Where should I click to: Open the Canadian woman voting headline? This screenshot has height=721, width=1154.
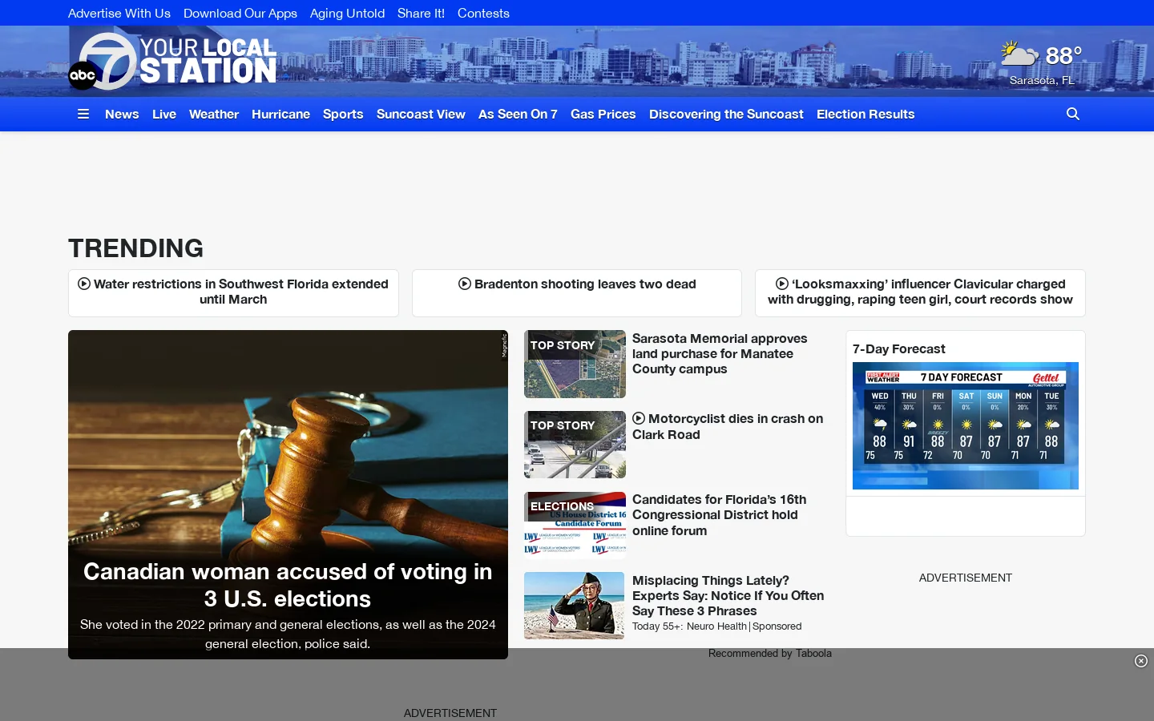[x=288, y=585]
